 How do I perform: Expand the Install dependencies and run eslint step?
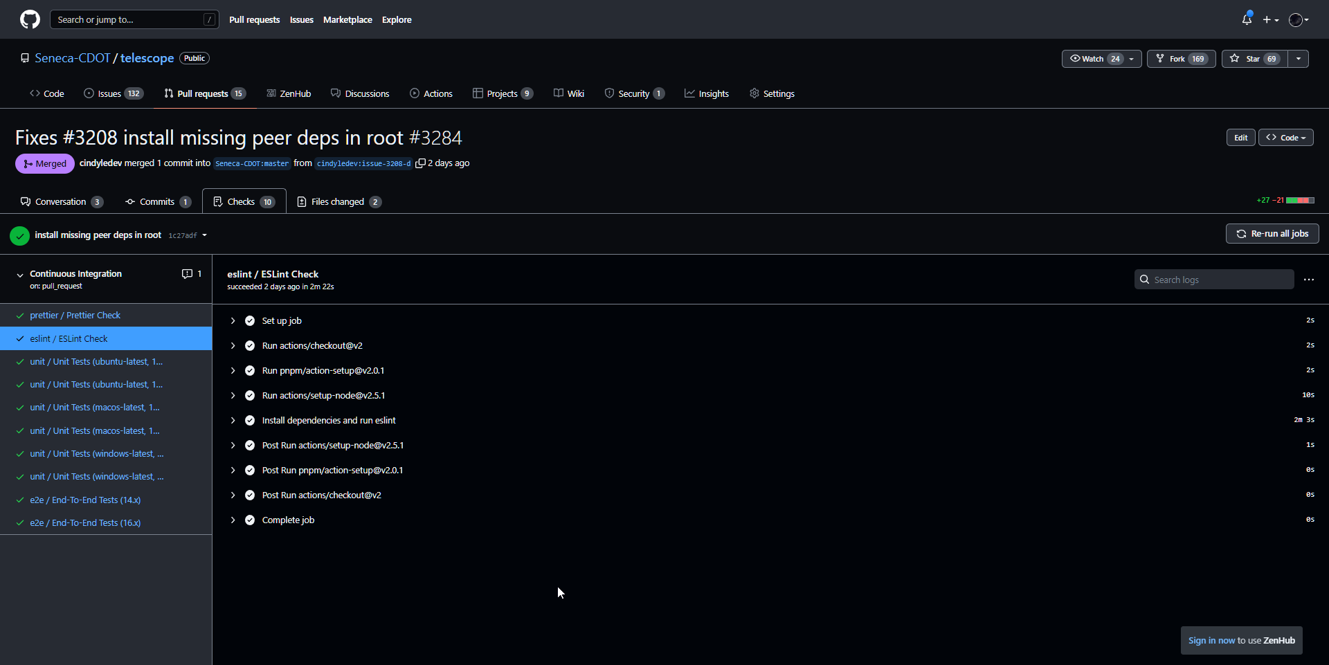[233, 420]
